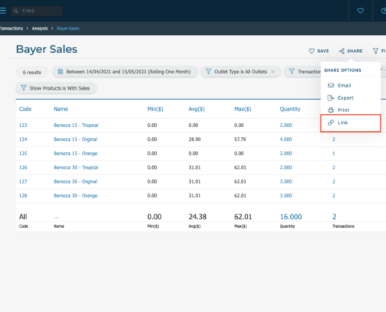Click the total max value 62.01

[x=243, y=217]
